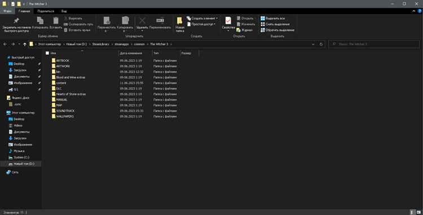Open Свойства via the red checkmark icon

(228, 21)
